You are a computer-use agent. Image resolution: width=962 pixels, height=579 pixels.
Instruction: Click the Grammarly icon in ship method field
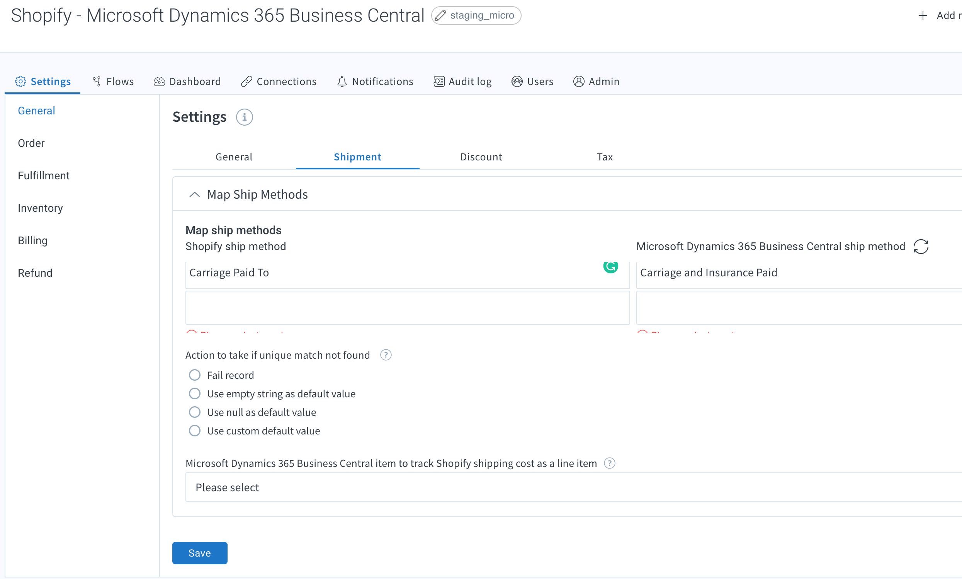[611, 267]
